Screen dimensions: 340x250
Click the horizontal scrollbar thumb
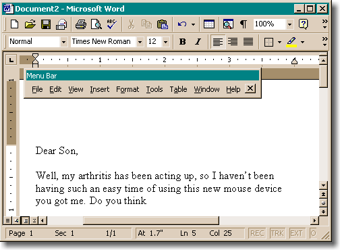pyautogui.click(x=151, y=220)
